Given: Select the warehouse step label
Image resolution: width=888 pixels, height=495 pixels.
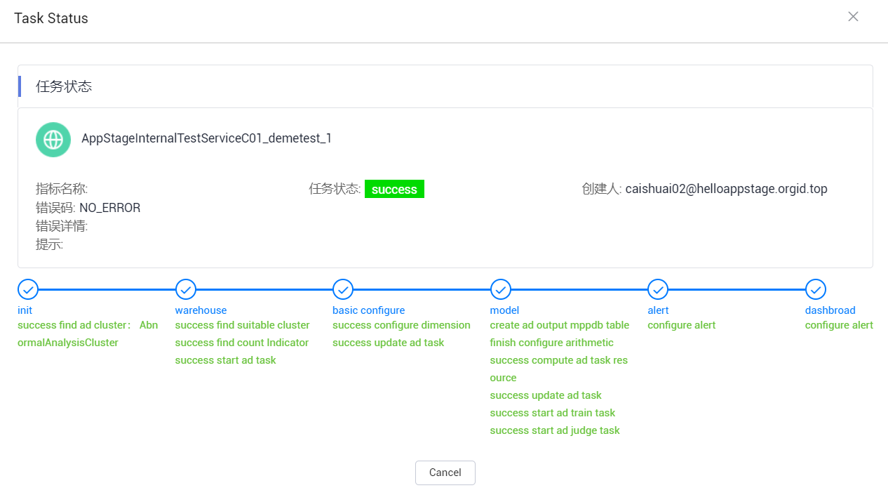Looking at the screenshot, I should (201, 310).
